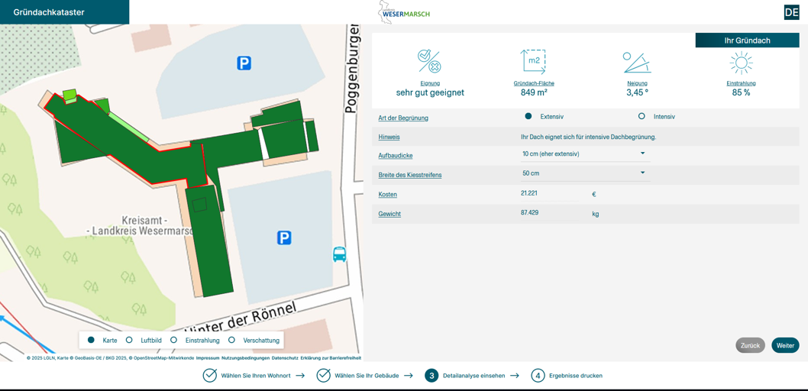Viewport: 808px width, 391px height.
Task: Open Erklärung zur Barrierefreiheit link
Action: (x=331, y=357)
